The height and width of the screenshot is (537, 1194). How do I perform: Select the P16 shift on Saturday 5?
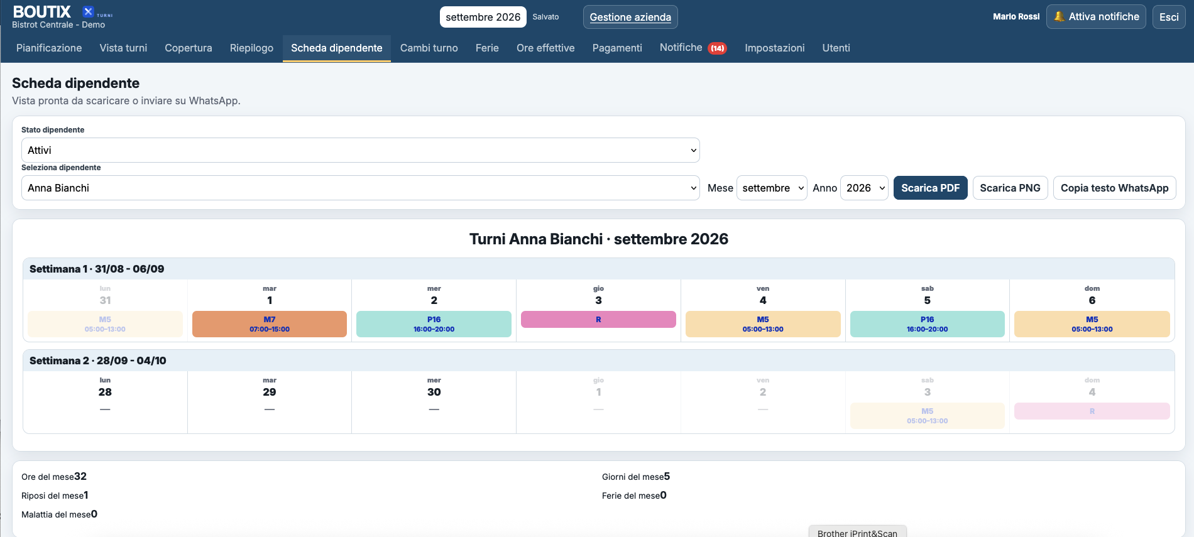coord(928,324)
